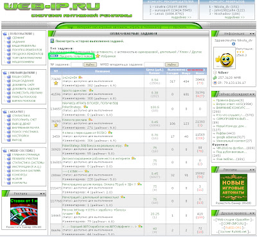The width and height of the screenshot is (257, 237).
Task: Open ПОИСК УЧАСТНИКА menu item
Action: coord(25,132)
